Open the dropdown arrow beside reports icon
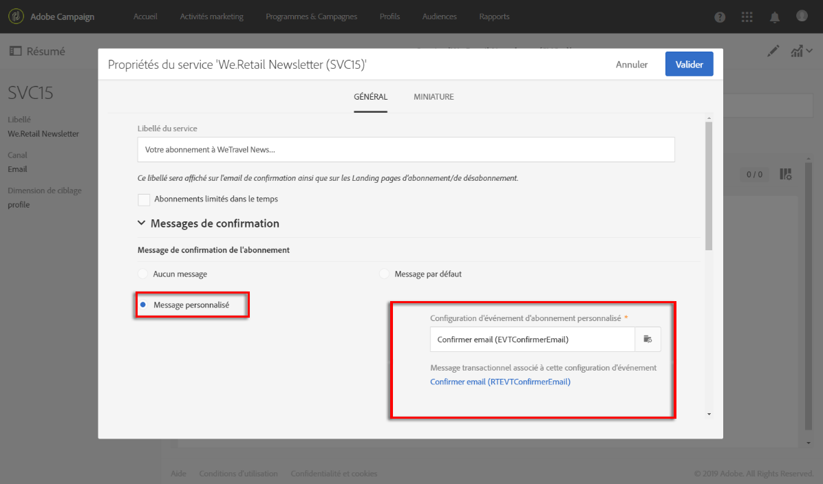The image size is (823, 484). 809,51
